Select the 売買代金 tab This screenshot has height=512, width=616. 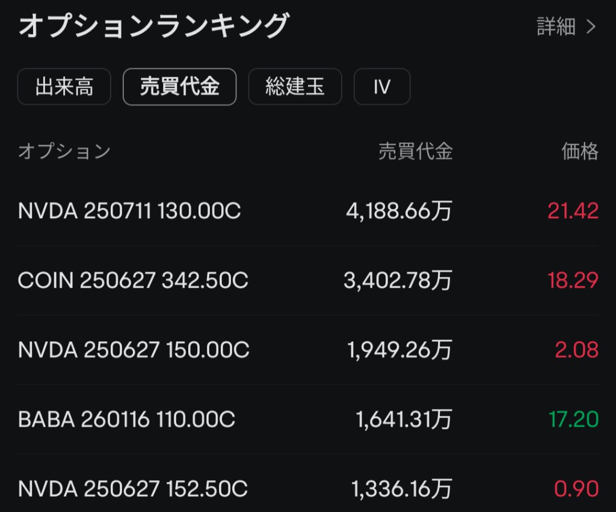click(x=179, y=87)
